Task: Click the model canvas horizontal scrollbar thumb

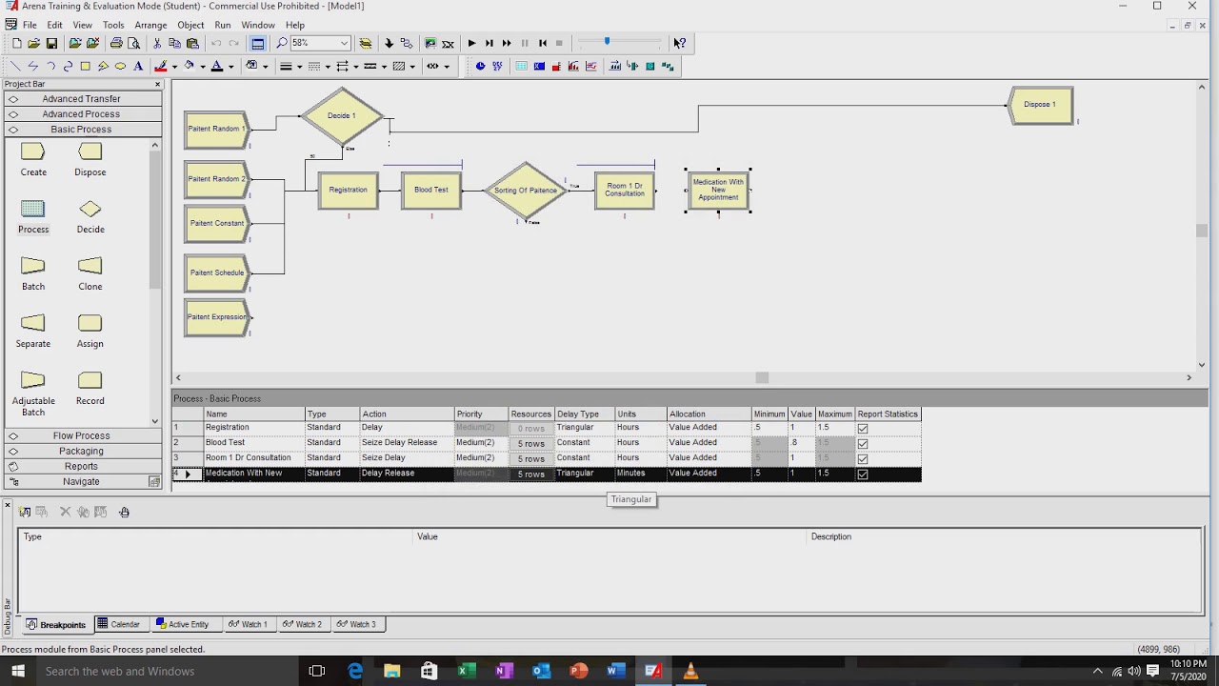Action: coord(762,378)
